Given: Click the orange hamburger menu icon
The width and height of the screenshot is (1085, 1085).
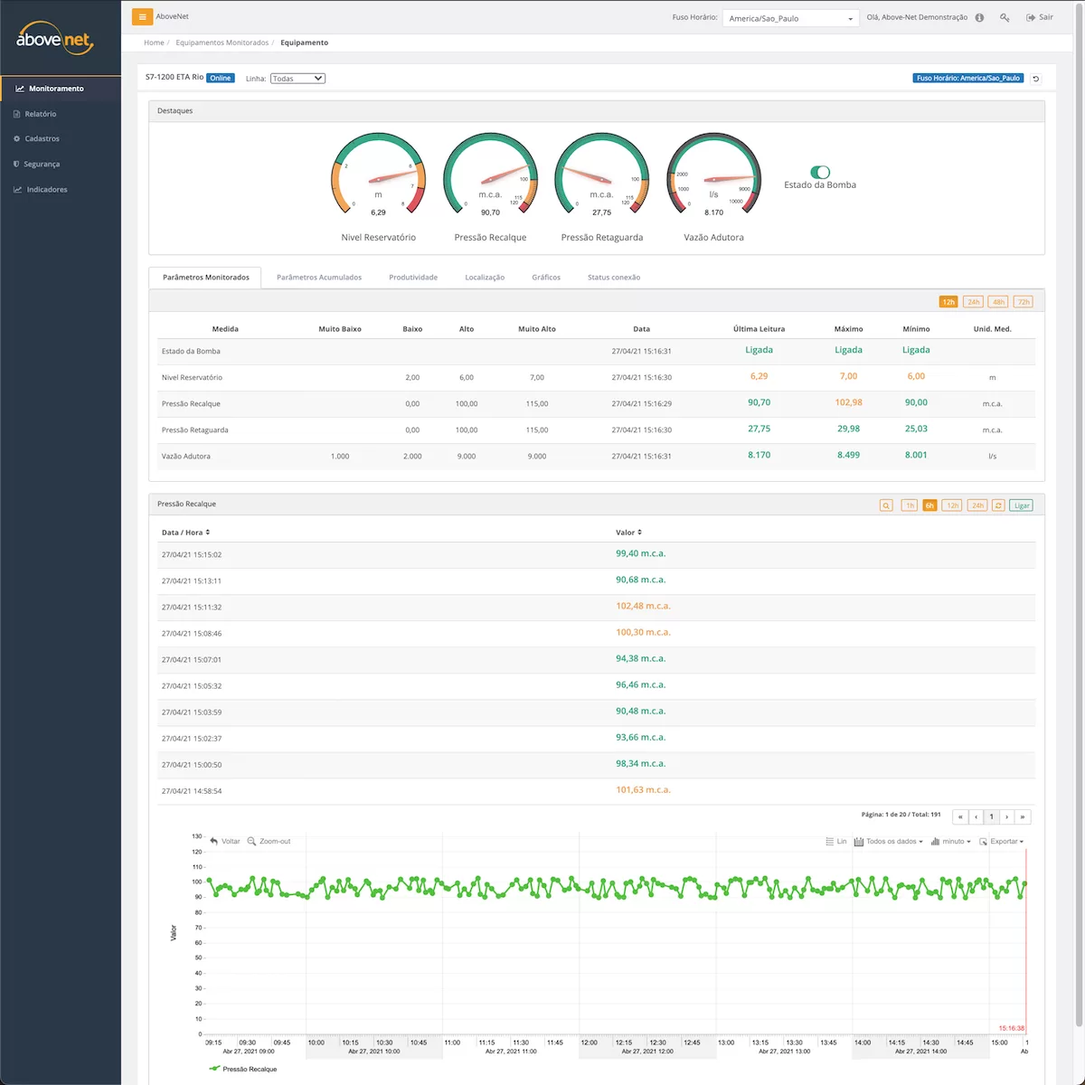Looking at the screenshot, I should coord(142,16).
